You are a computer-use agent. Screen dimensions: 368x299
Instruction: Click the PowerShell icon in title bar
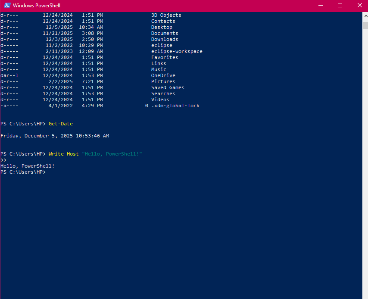coord(7,6)
